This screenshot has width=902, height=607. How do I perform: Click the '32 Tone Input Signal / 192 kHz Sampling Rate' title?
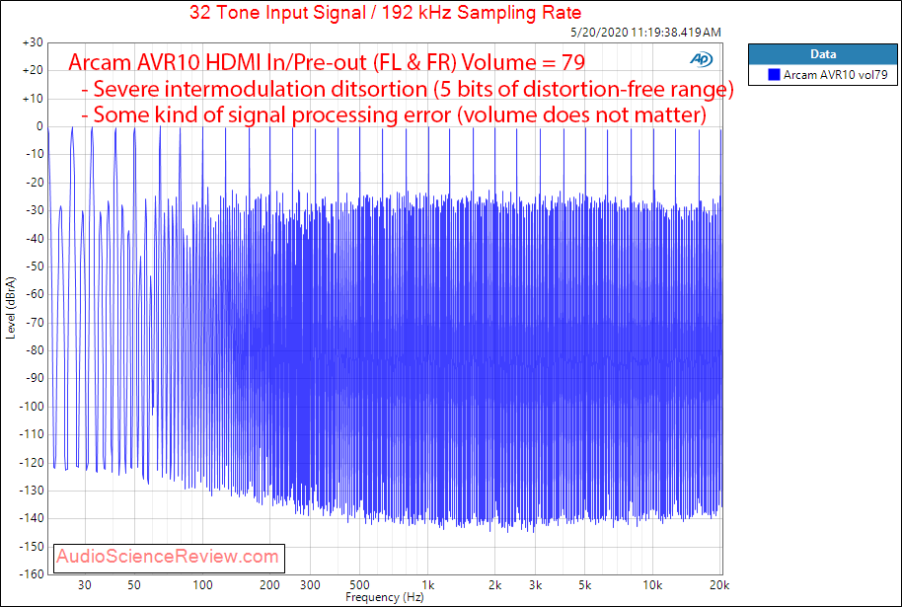tap(385, 12)
